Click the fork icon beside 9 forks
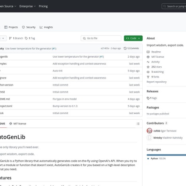This screenshot has width=186, height=186. click(148, 77)
